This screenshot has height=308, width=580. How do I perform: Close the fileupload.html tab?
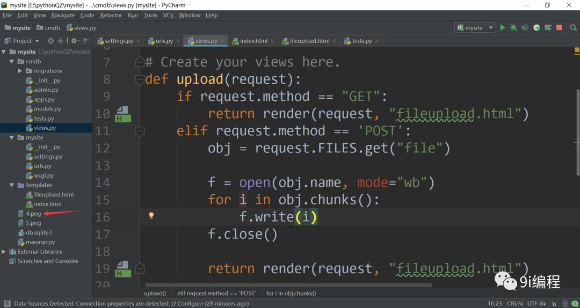pyautogui.click(x=334, y=41)
